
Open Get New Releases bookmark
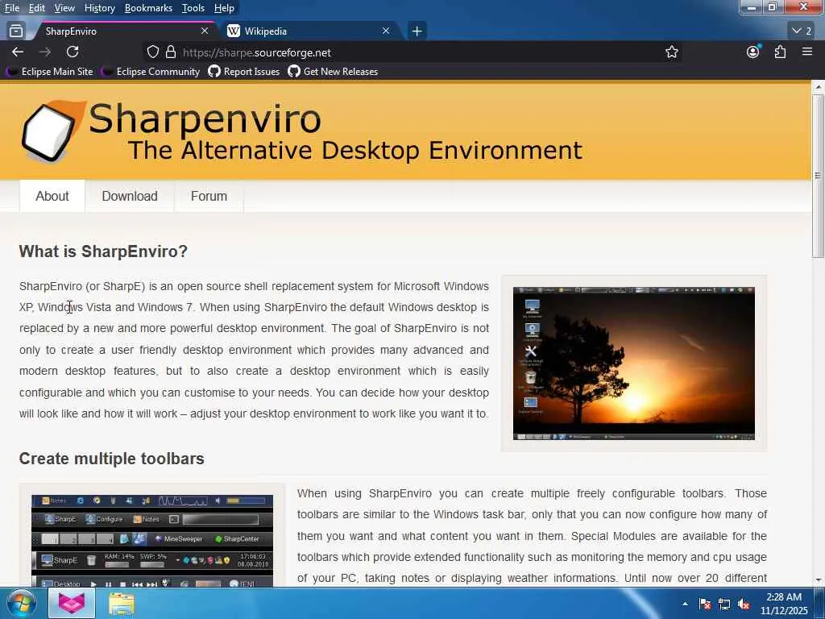(333, 72)
